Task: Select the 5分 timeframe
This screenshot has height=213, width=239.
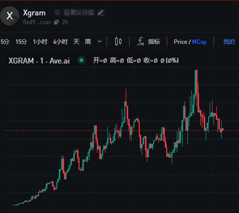Action: (x=5, y=42)
